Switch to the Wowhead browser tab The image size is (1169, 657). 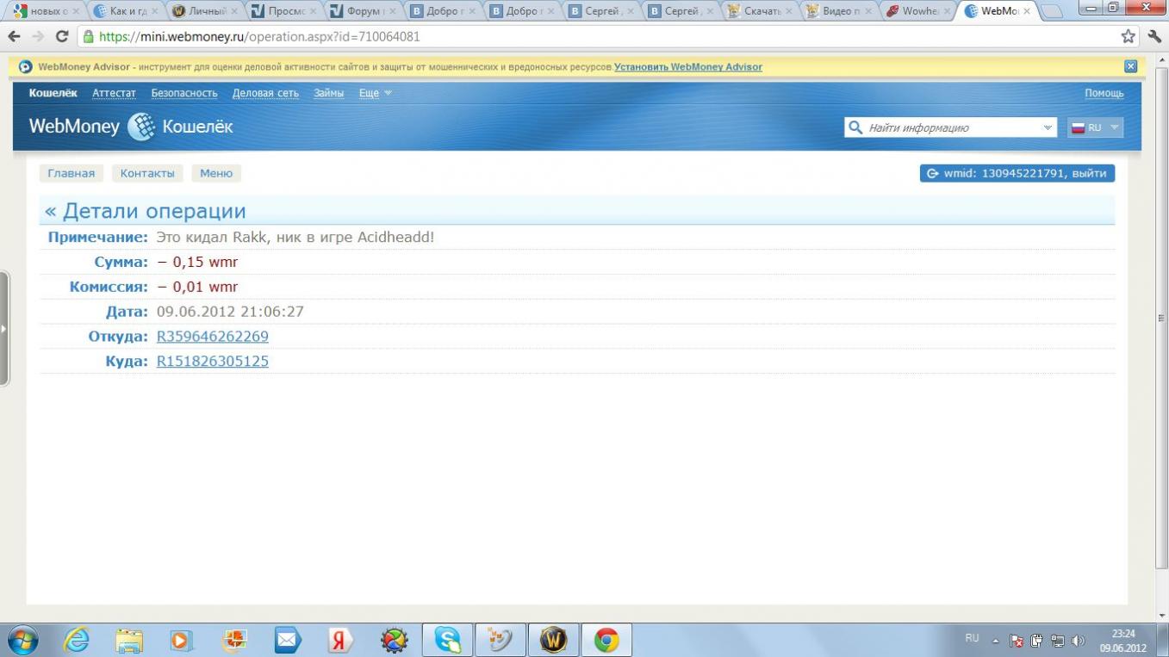pyautogui.click(x=918, y=11)
